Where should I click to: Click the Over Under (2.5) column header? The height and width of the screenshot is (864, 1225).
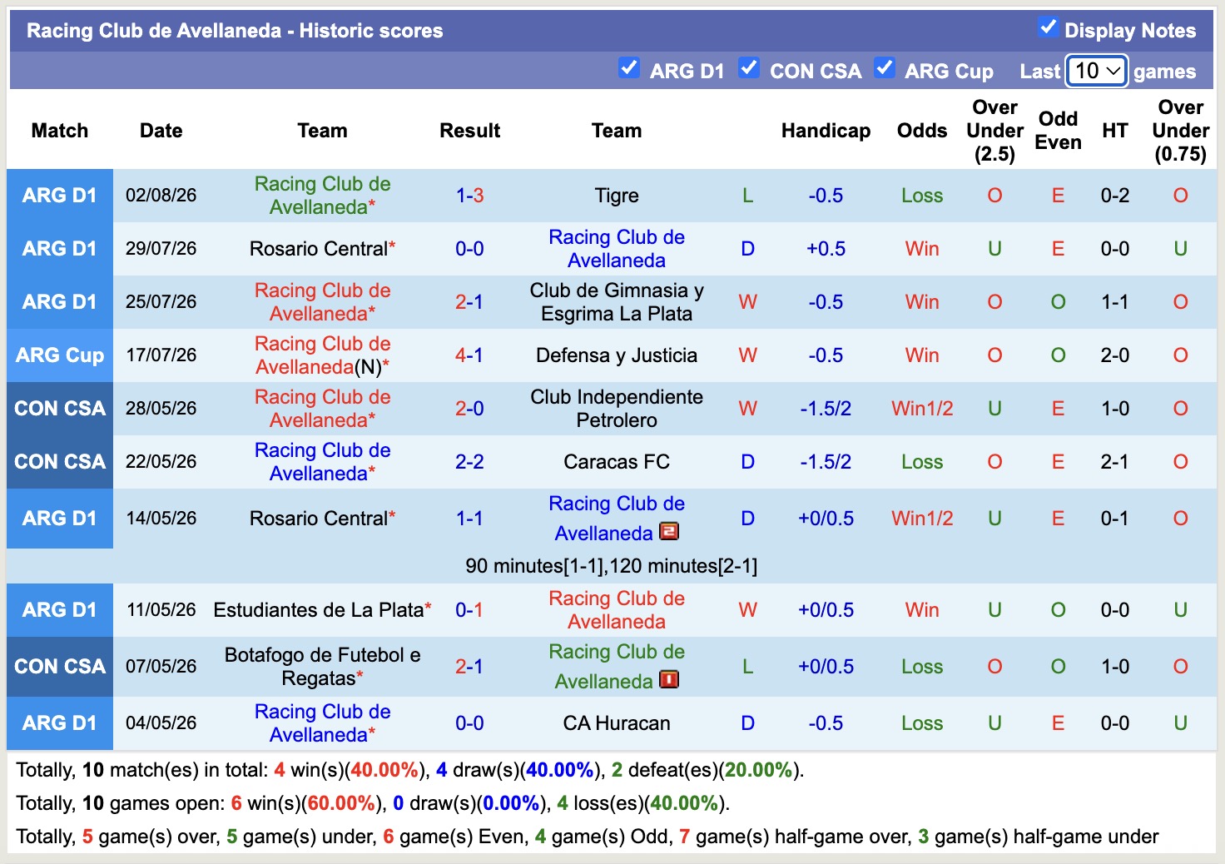tap(994, 131)
